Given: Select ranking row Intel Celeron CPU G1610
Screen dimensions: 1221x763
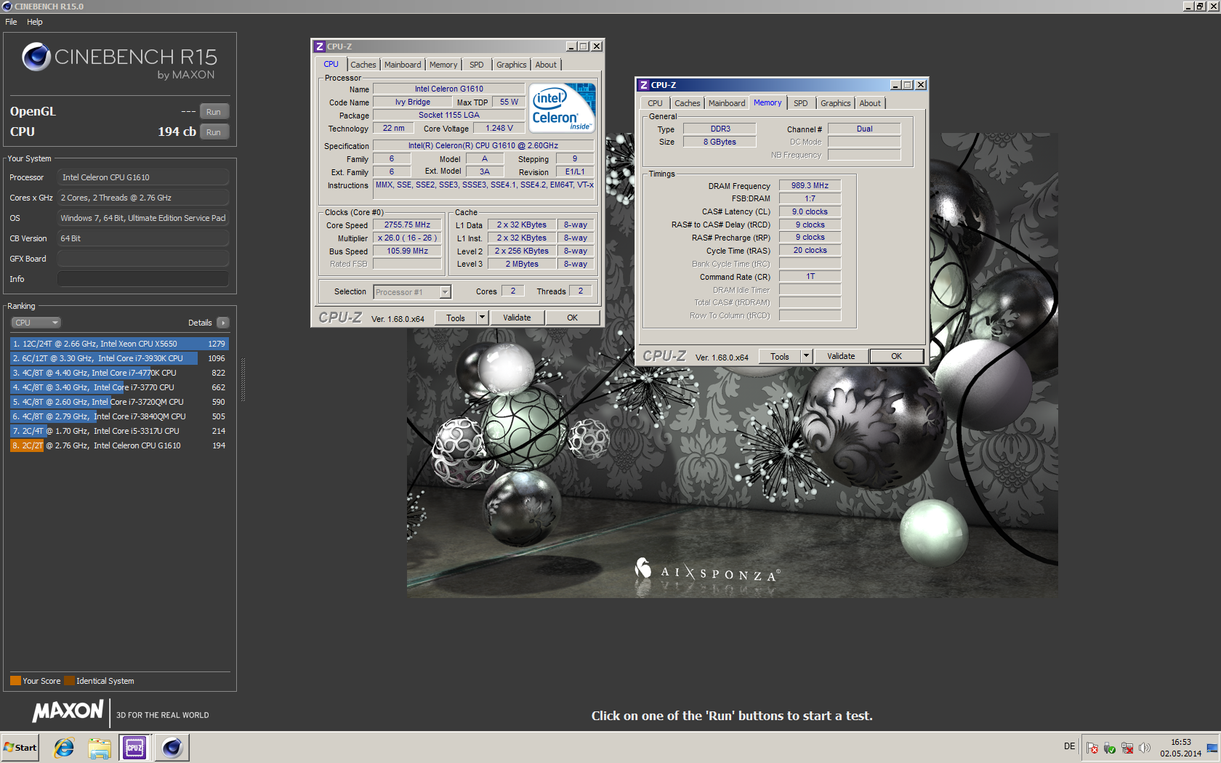Looking at the screenshot, I should [119, 445].
